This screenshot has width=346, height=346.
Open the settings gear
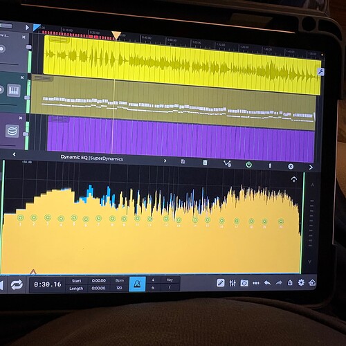[x=301, y=282]
